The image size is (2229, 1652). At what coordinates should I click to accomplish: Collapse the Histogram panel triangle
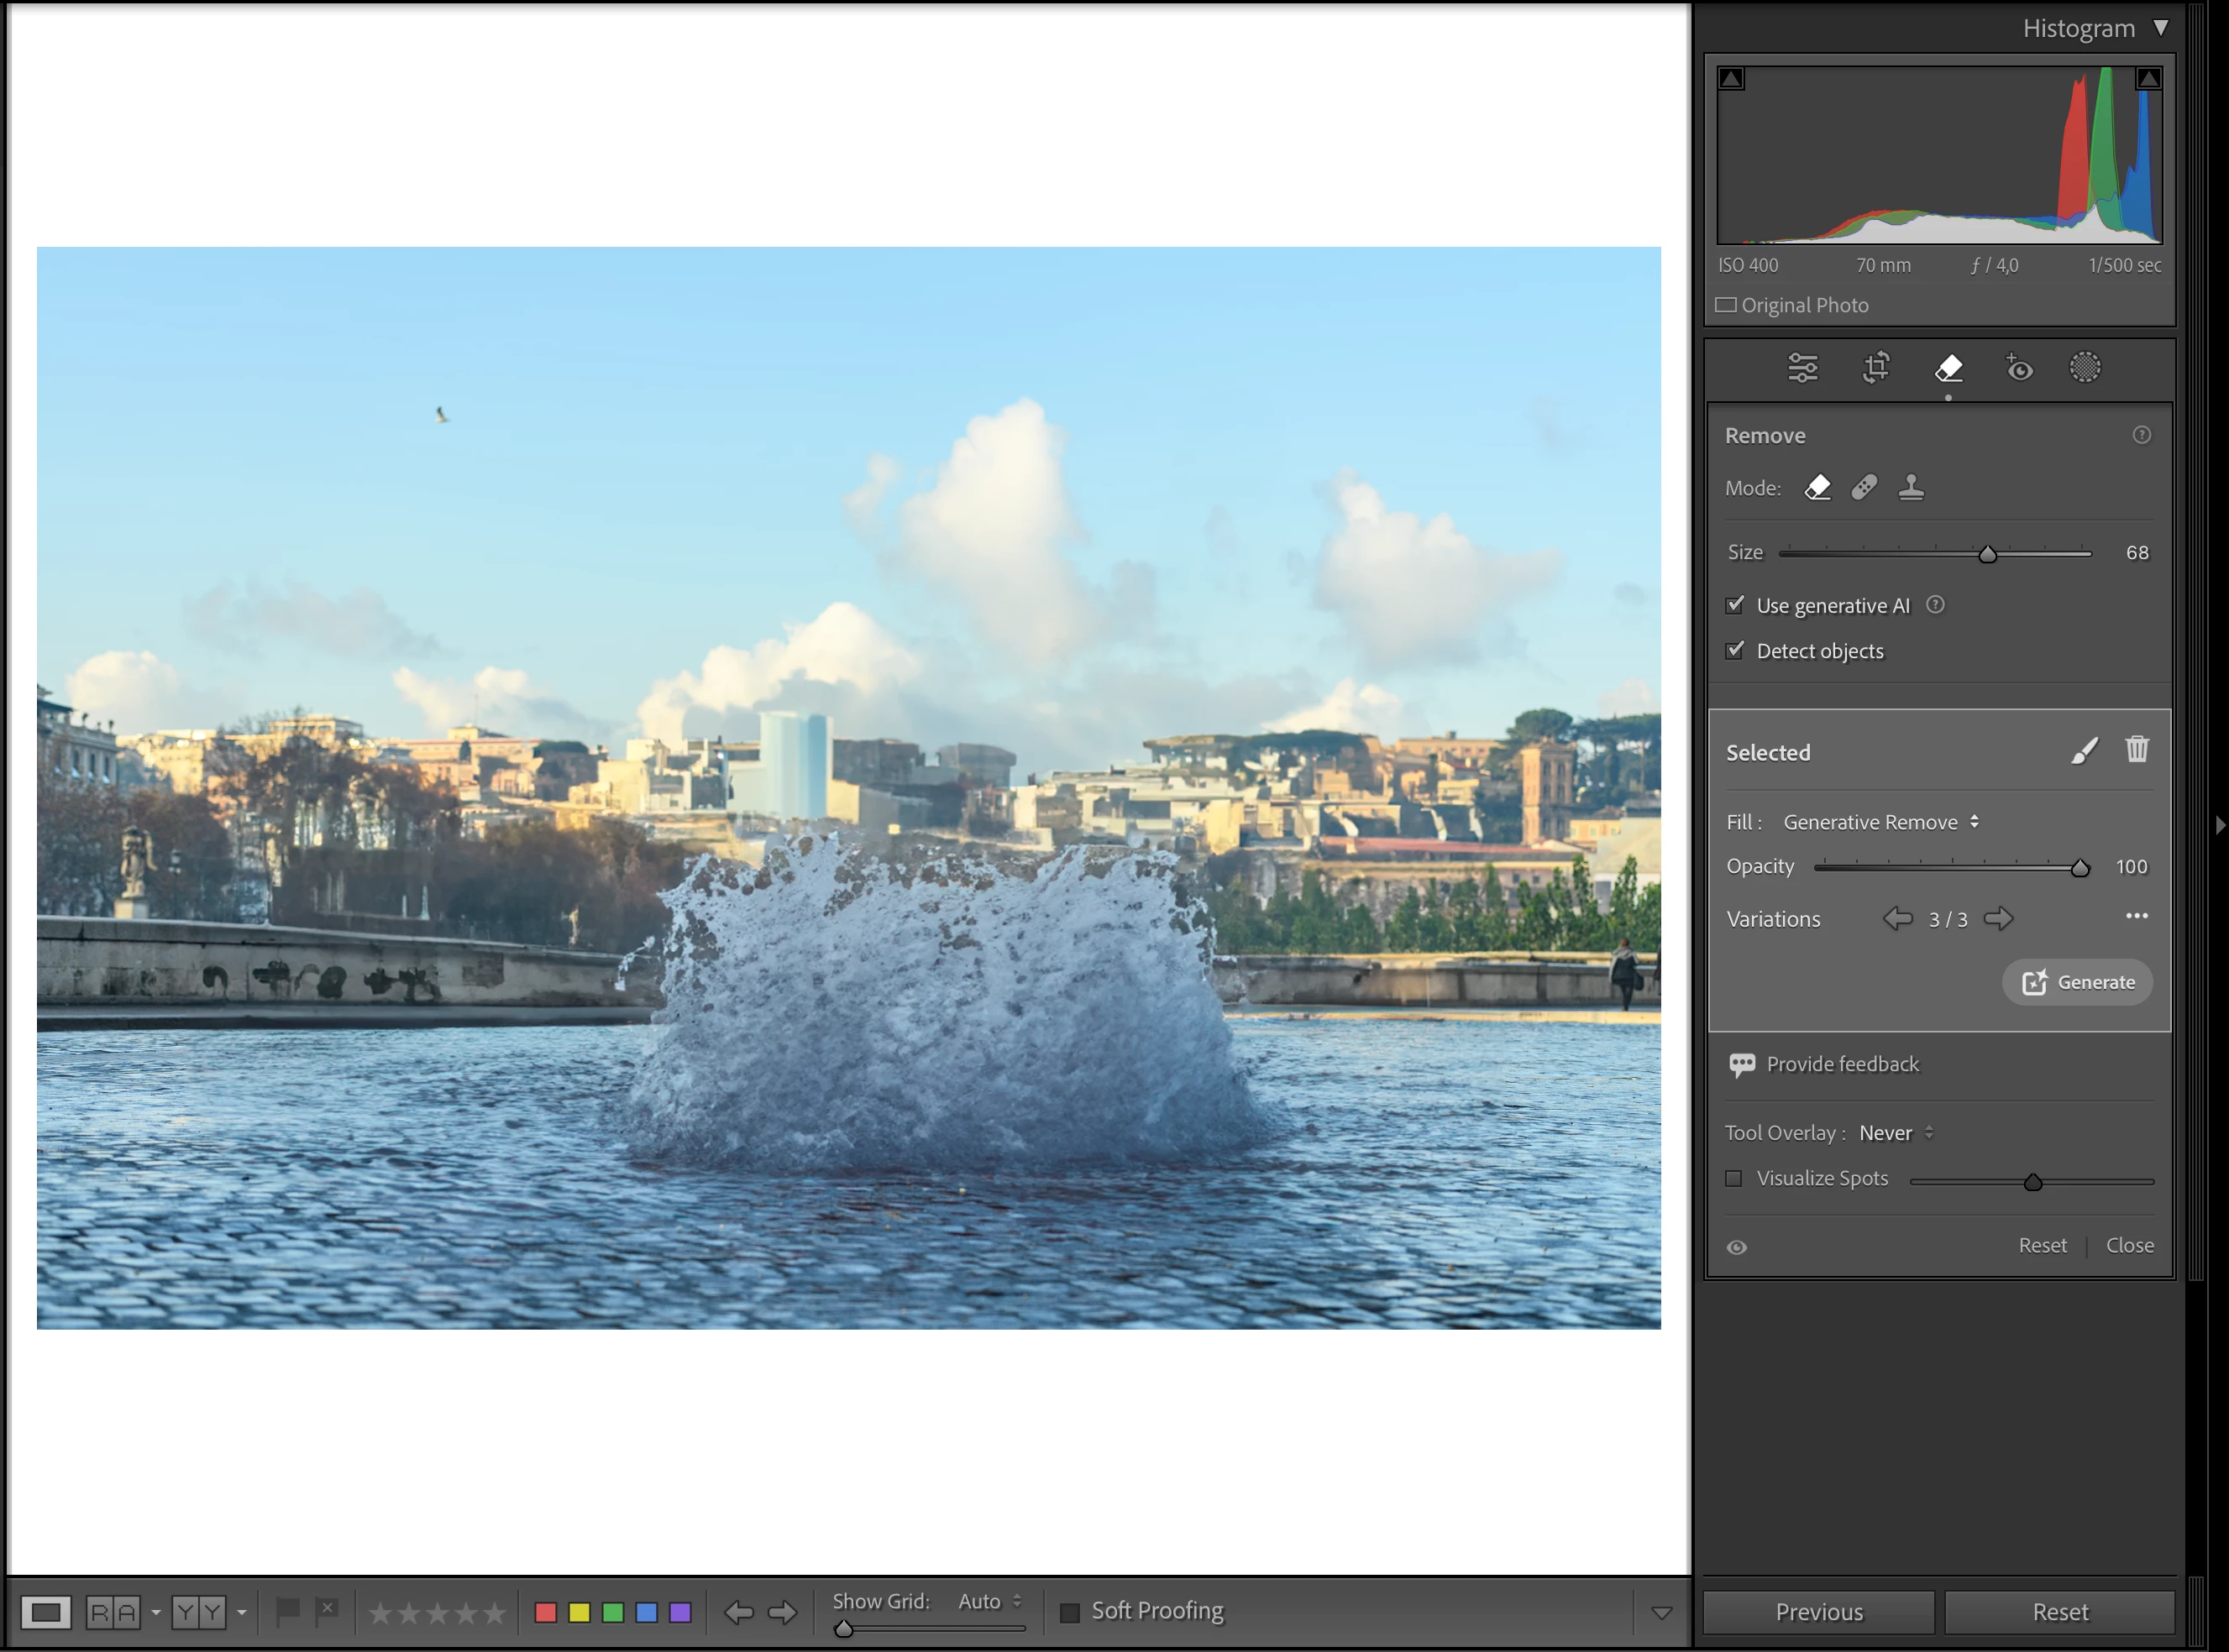[2161, 28]
